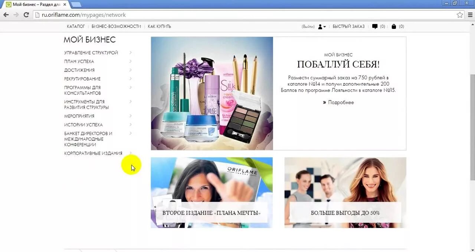This screenshot has height=252, width=475.
Task: Click the browser forward arrow
Action: [x=16, y=15]
